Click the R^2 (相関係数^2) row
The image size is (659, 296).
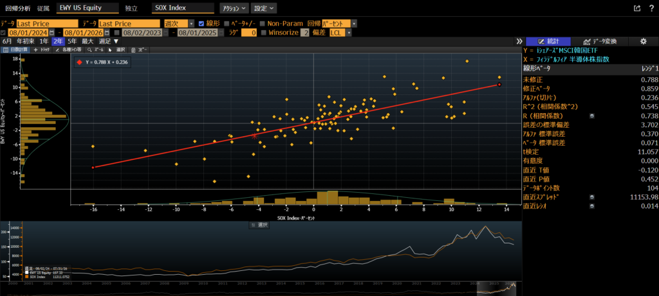(590, 107)
